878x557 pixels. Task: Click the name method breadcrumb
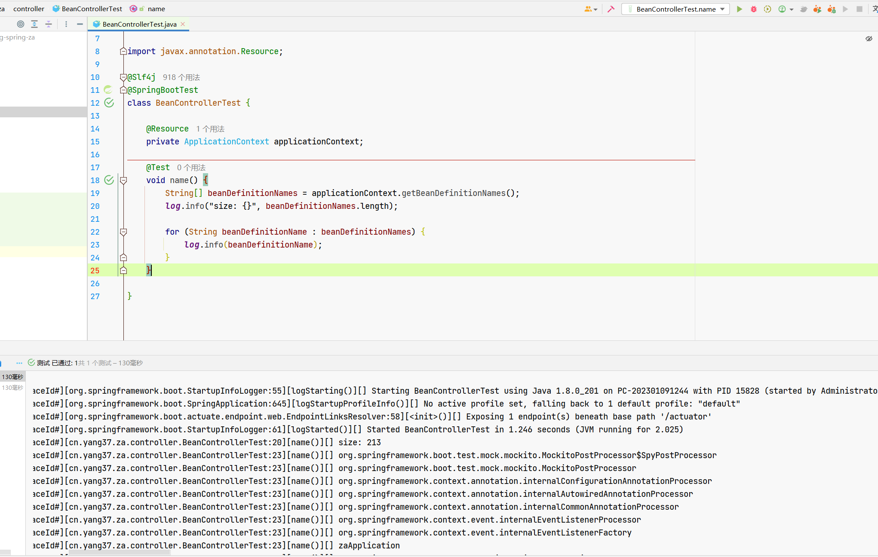[x=156, y=9]
